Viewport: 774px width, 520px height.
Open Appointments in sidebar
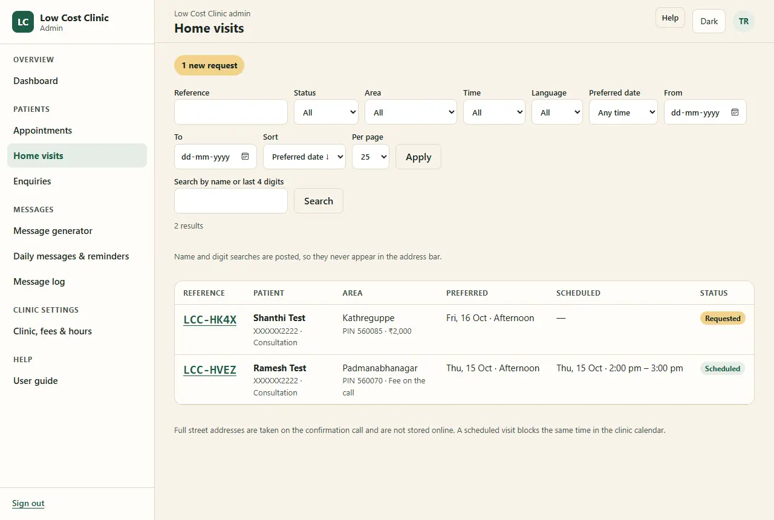click(x=77, y=131)
